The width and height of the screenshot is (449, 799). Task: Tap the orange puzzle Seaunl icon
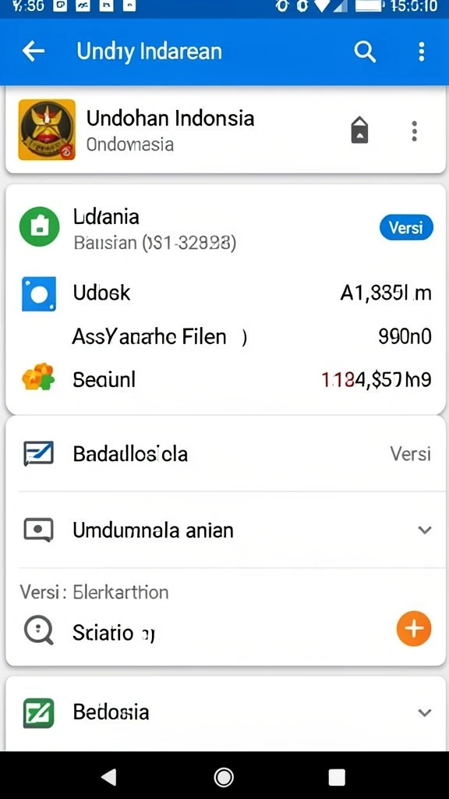click(38, 377)
